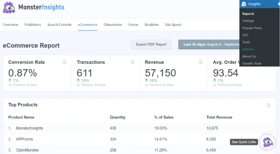This screenshot has width=280, height=154.
Task: Show Top Products info icon
Action: tap(268, 105)
